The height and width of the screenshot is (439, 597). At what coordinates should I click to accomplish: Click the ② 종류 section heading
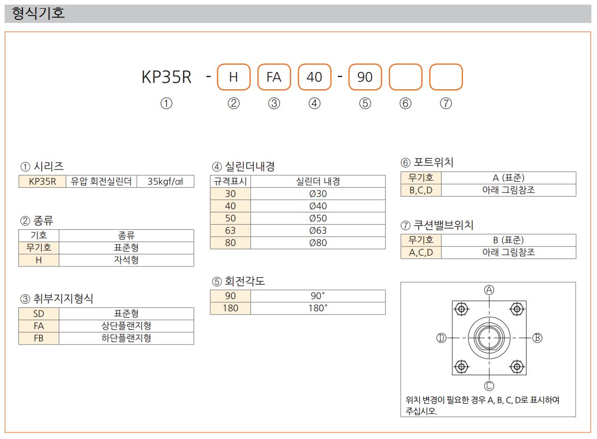pyautogui.click(x=37, y=221)
